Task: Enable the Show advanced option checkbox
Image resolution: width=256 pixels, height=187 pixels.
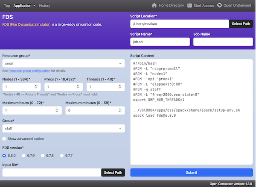Action: point(4,139)
